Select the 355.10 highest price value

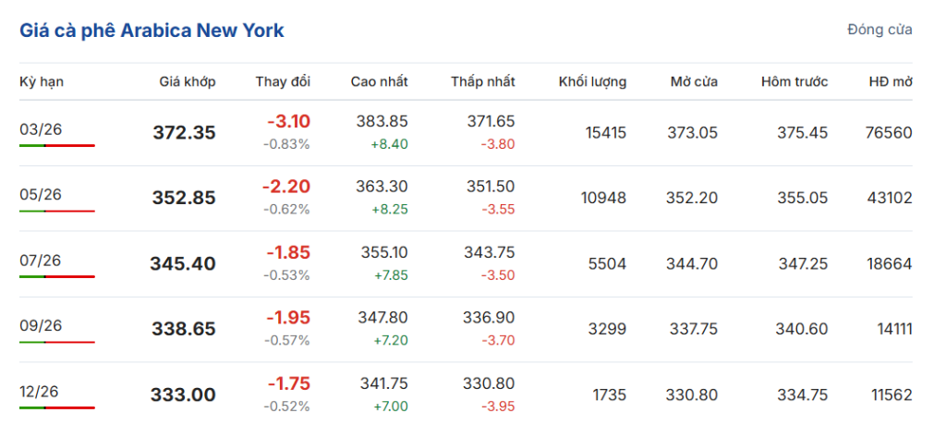pos(382,252)
